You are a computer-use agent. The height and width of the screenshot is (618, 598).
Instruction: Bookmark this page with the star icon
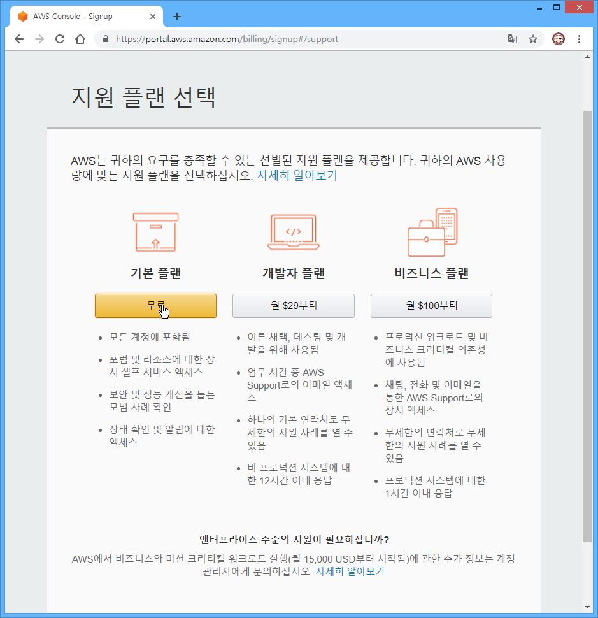533,39
